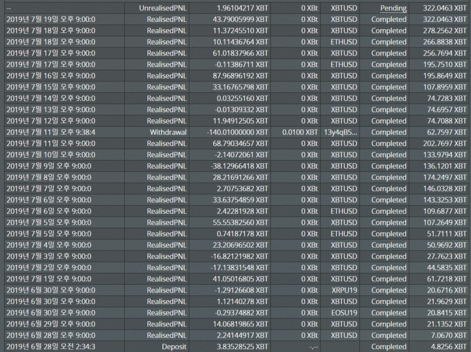471x352 pixels.
Task: Select amount 55.55382560 XBT
Action: [240, 222]
